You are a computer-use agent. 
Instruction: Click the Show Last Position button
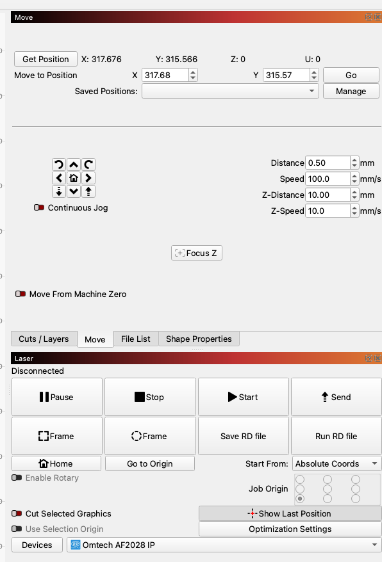(290, 513)
